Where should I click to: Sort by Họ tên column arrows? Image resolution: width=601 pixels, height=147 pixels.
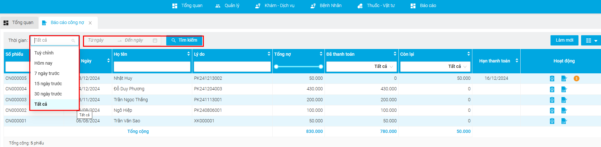click(188, 54)
